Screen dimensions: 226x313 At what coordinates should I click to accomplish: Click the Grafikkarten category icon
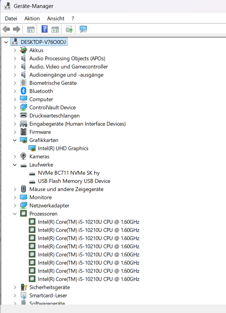(23, 140)
